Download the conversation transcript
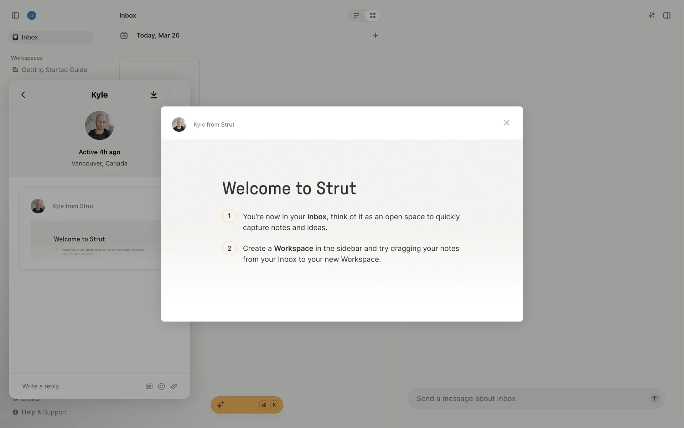The height and width of the screenshot is (428, 684). click(x=154, y=95)
